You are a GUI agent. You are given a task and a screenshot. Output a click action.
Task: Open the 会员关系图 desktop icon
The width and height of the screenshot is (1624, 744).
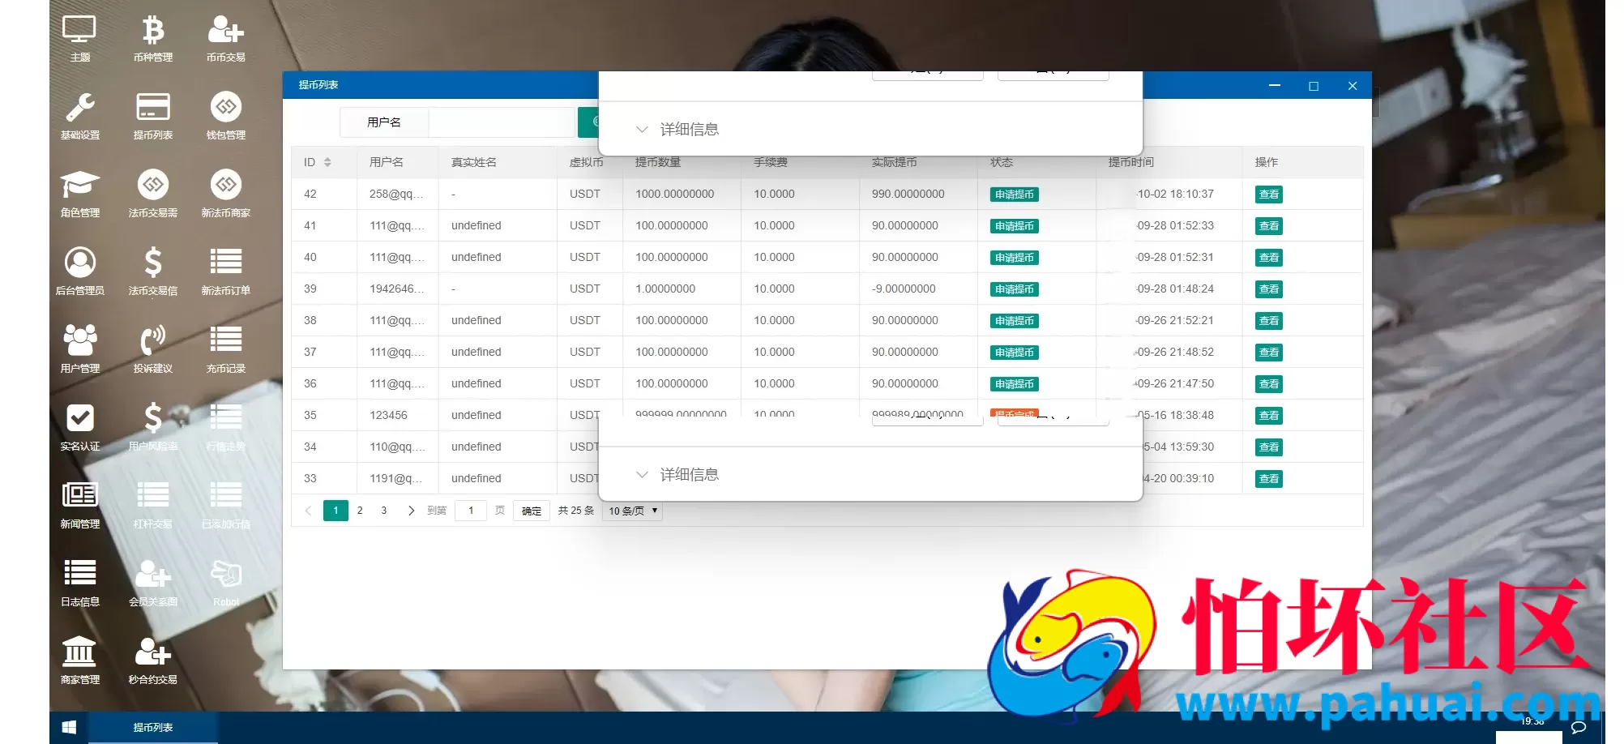click(x=152, y=584)
